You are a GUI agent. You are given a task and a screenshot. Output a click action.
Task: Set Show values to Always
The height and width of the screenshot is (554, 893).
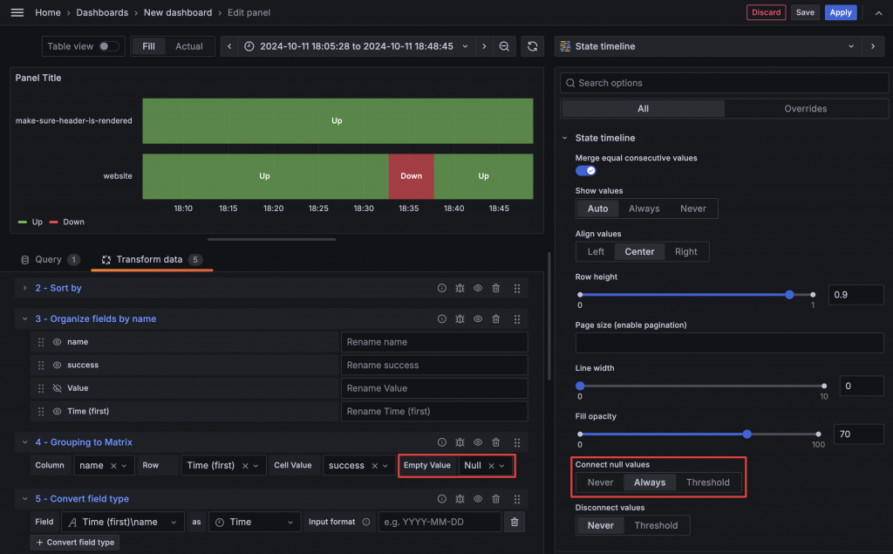[644, 209]
